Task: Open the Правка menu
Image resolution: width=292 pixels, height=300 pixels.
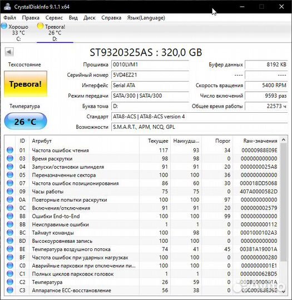Action: coord(31,18)
